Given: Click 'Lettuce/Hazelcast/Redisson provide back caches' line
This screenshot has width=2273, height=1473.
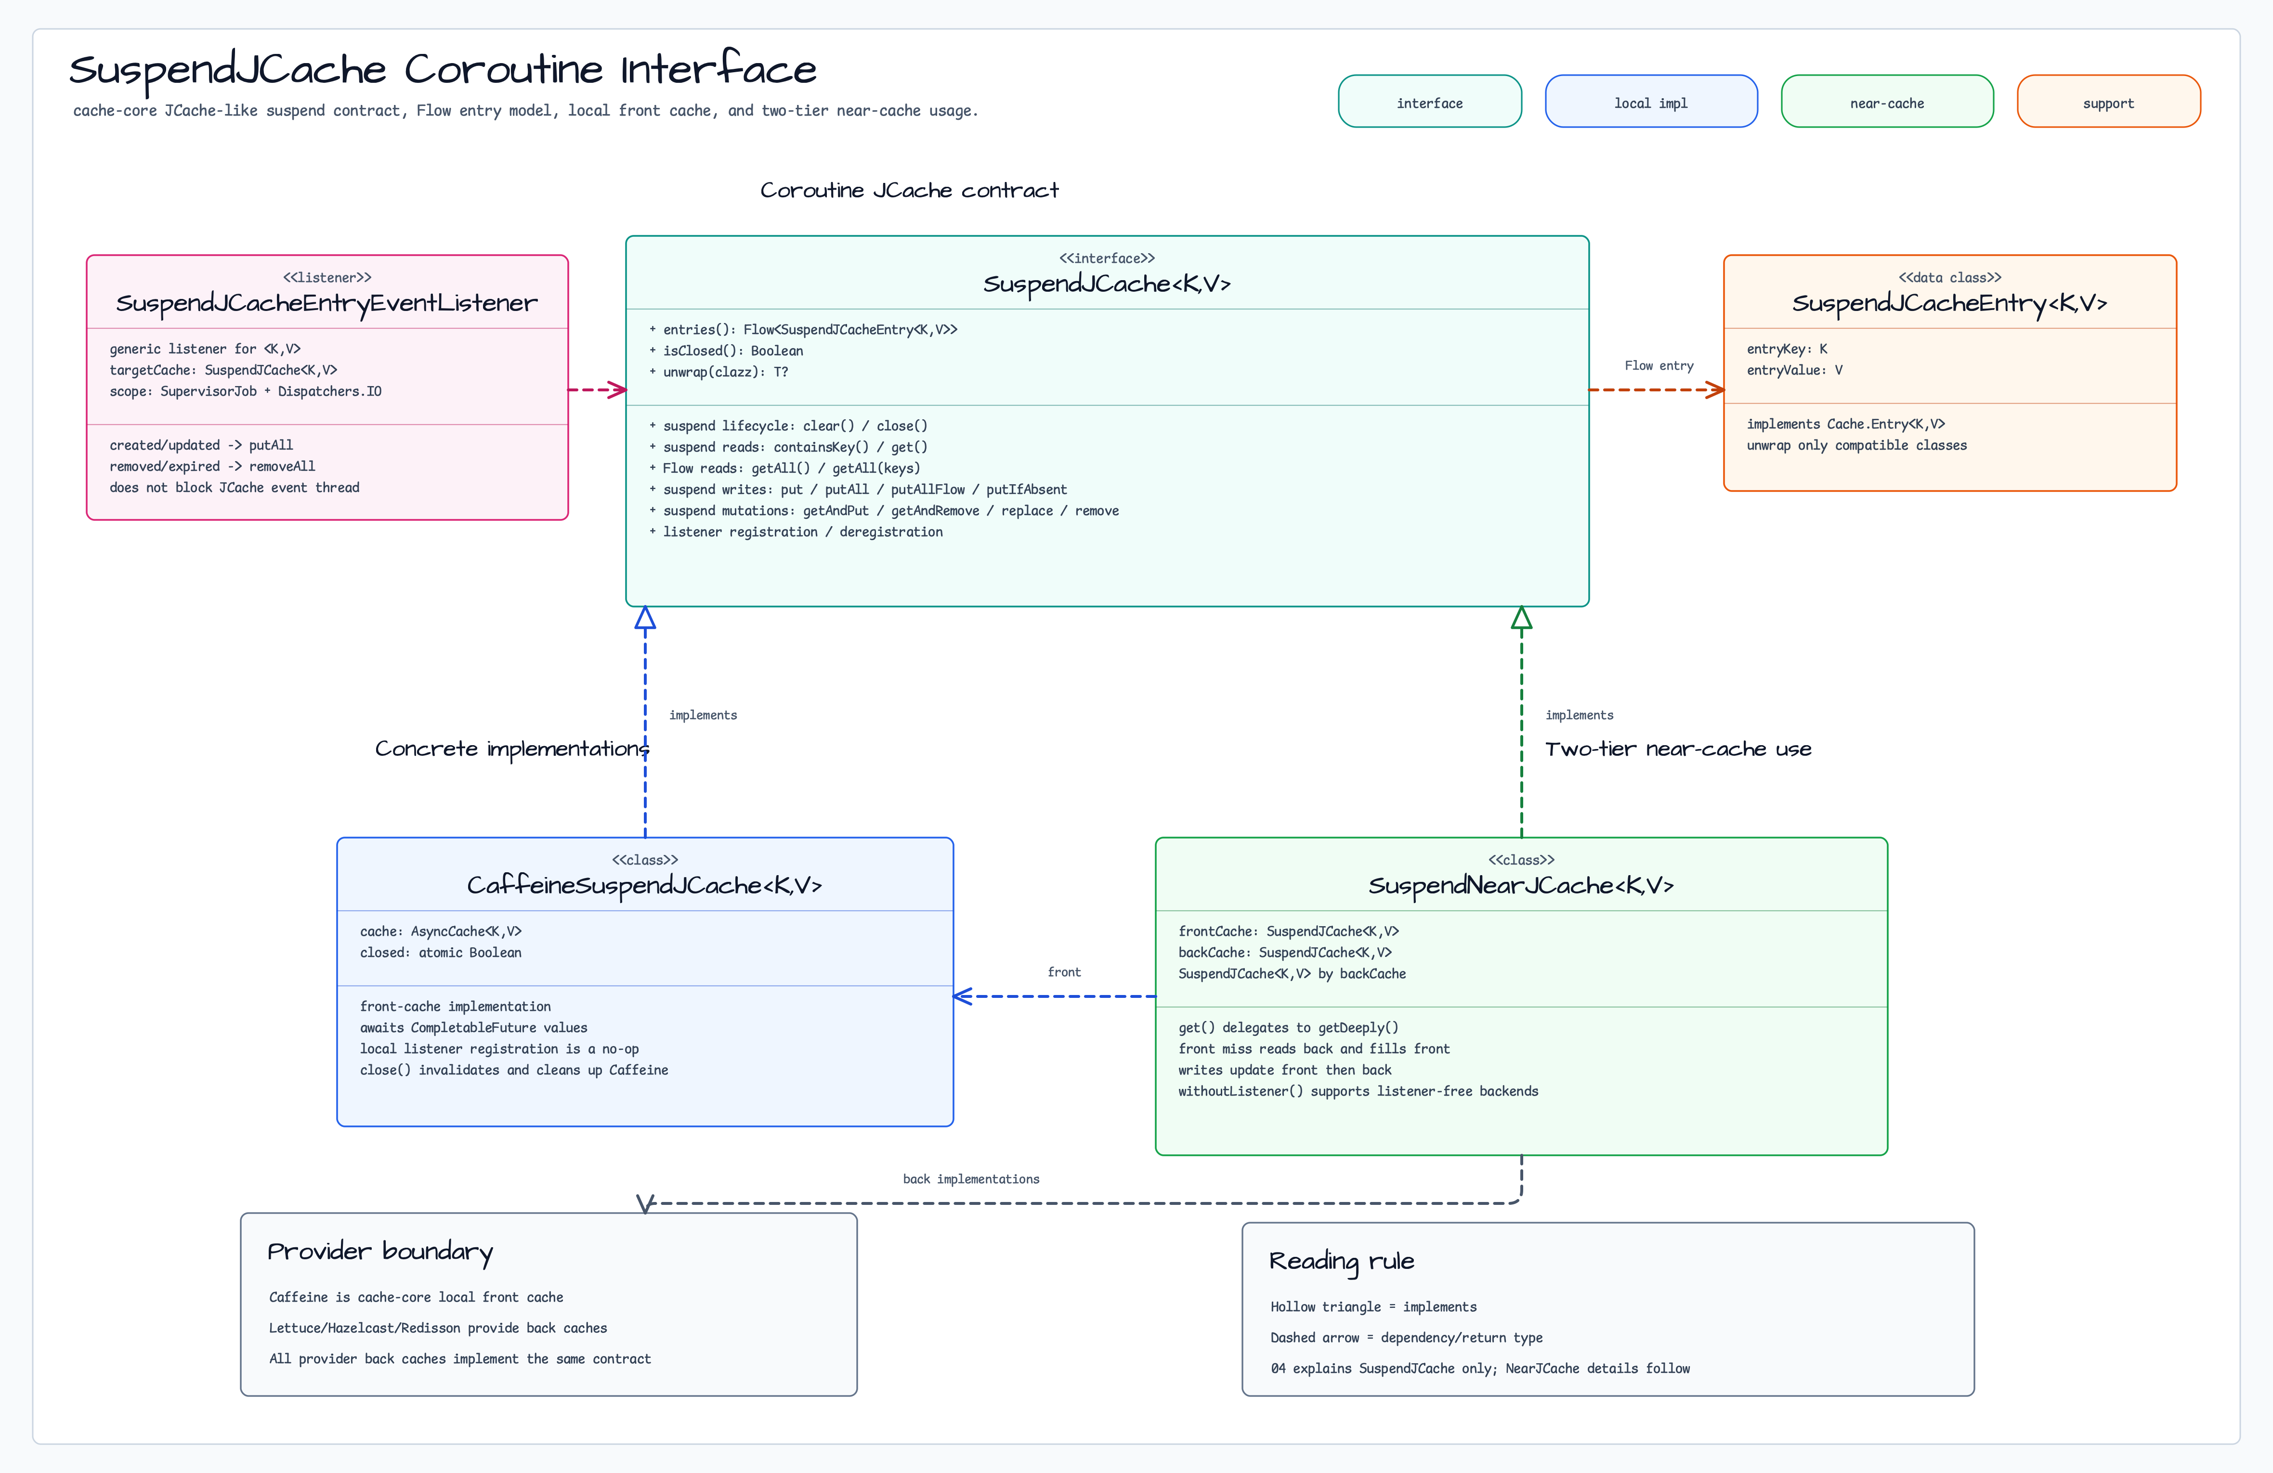Looking at the screenshot, I should [437, 1328].
